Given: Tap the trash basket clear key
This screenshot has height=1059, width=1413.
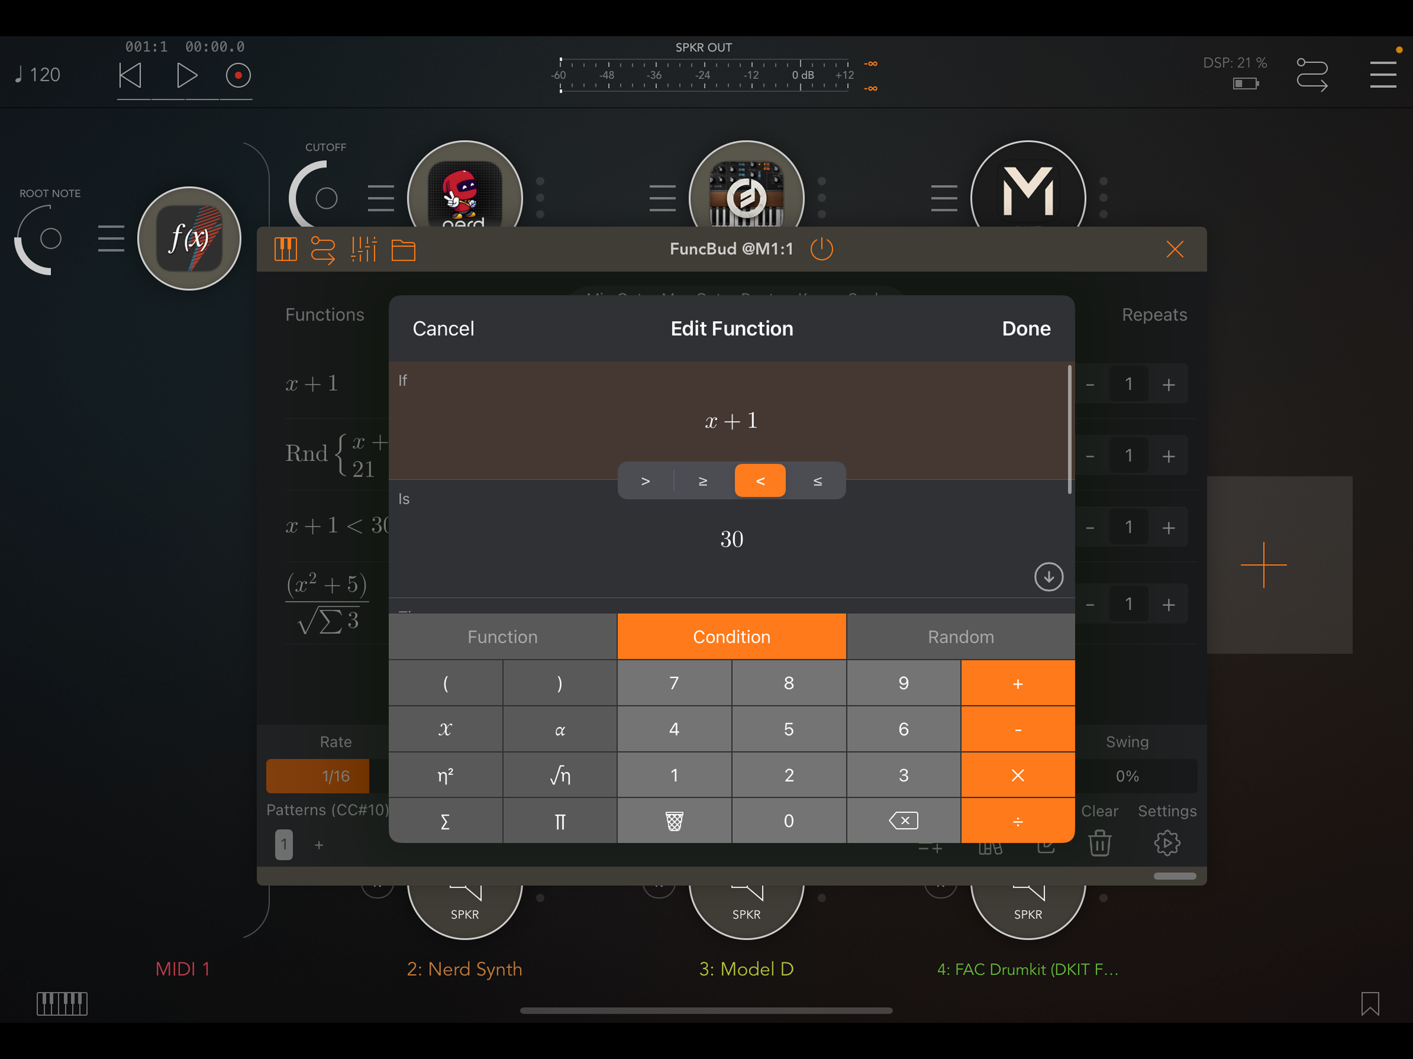Looking at the screenshot, I should coord(674,821).
